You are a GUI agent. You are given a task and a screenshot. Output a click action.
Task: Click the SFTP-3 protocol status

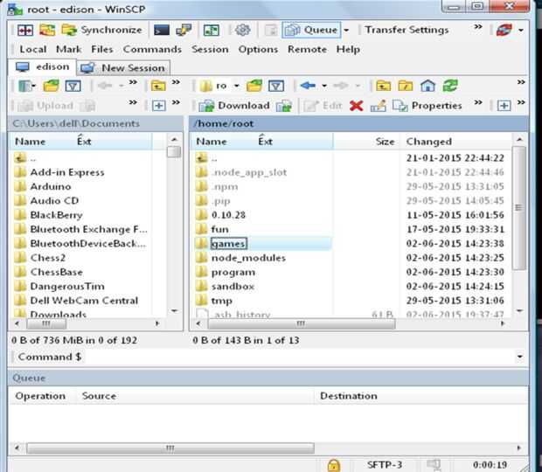(385, 465)
